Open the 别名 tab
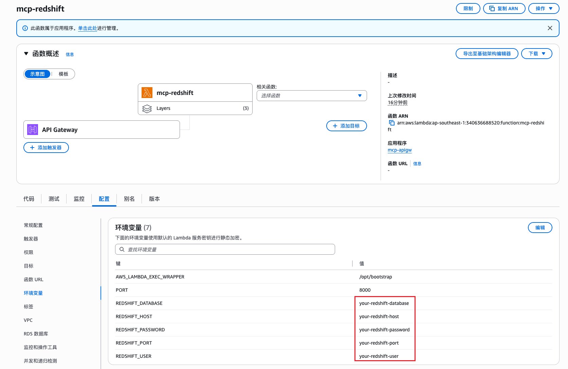This screenshot has width=568, height=369. click(129, 199)
